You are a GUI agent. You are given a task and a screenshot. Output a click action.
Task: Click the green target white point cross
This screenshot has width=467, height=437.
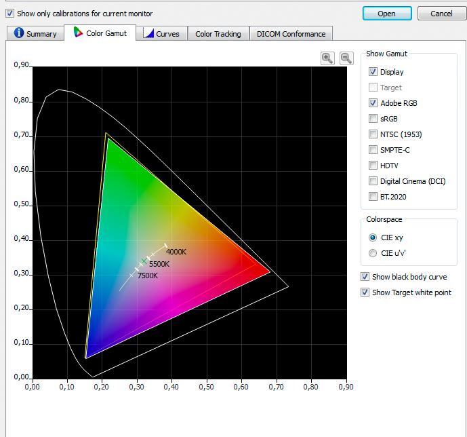tap(144, 261)
